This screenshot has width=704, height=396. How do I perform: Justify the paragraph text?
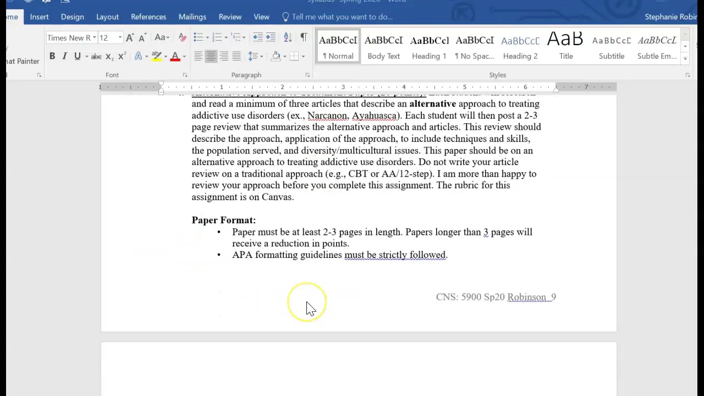[x=237, y=56]
